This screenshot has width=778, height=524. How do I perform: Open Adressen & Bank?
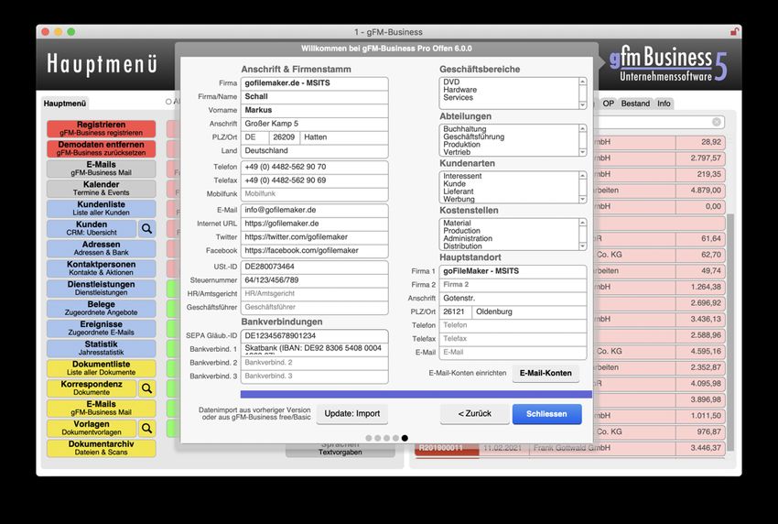[102, 248]
